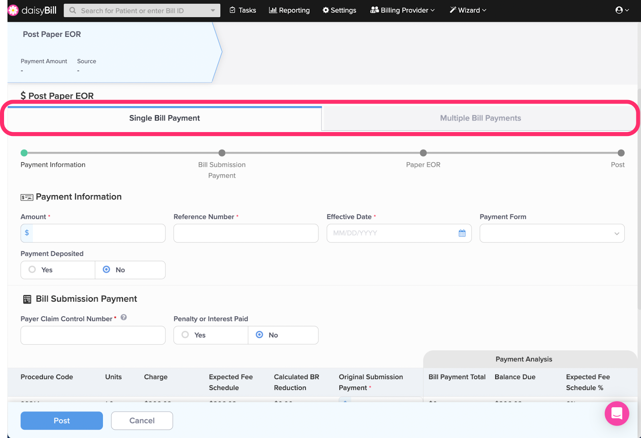Open the Effective Date calendar picker
641x438 pixels.
click(x=462, y=233)
